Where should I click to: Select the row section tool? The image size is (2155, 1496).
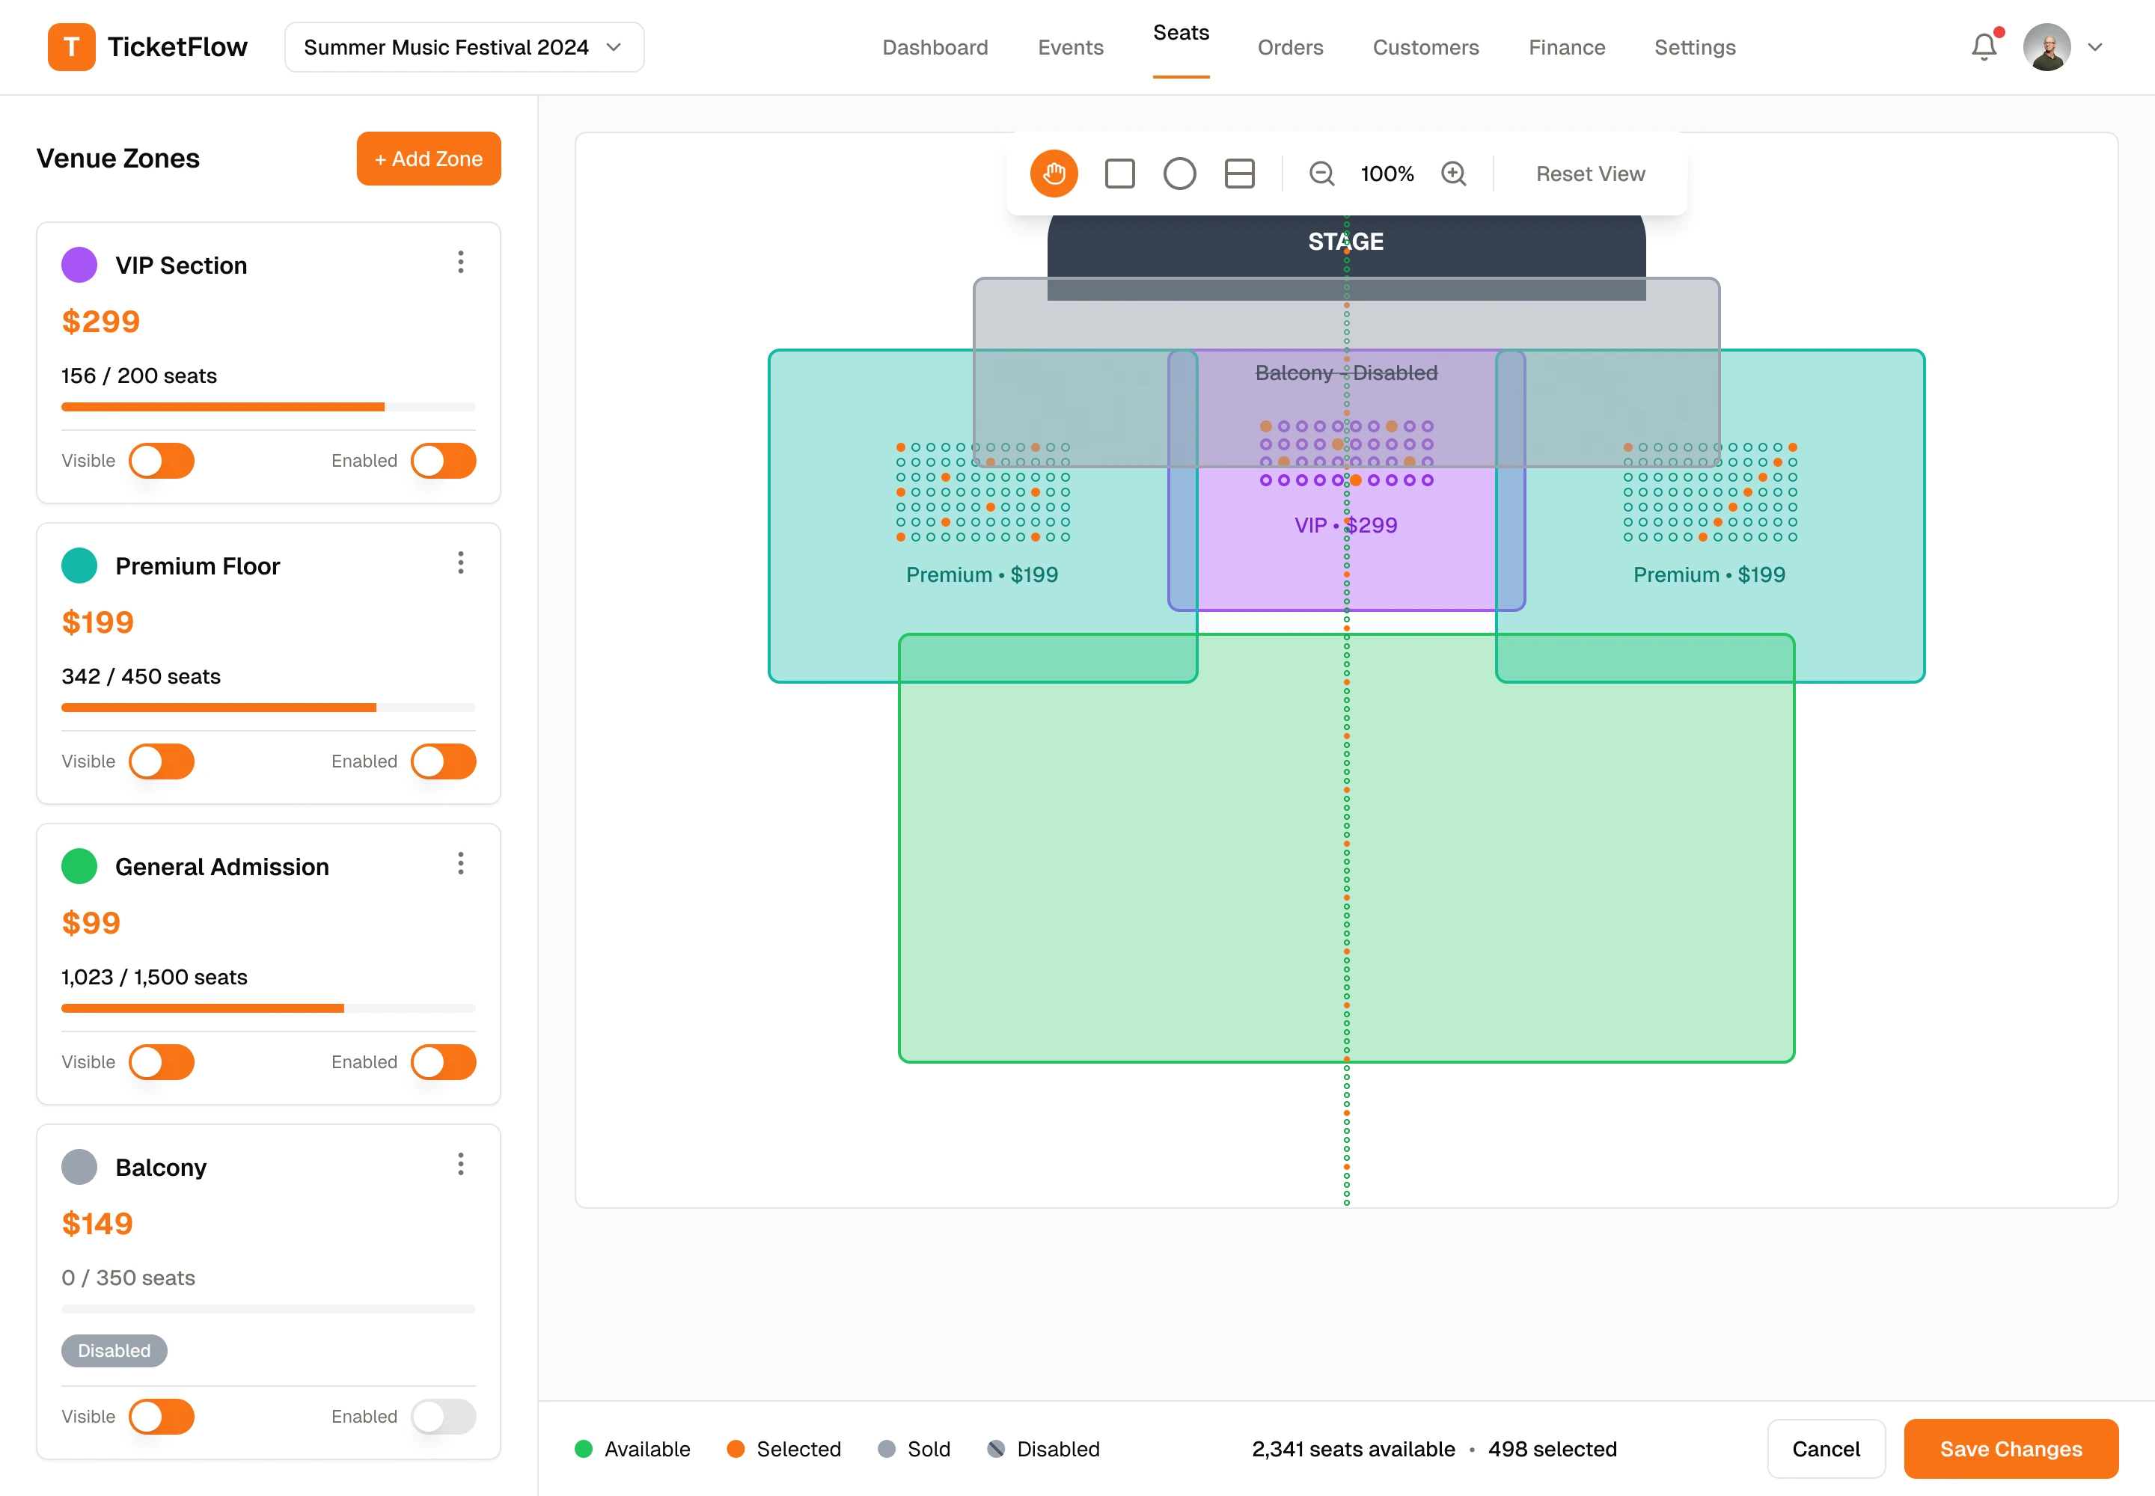[x=1239, y=174]
